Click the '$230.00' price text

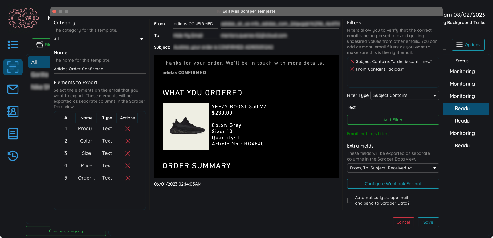[222, 113]
